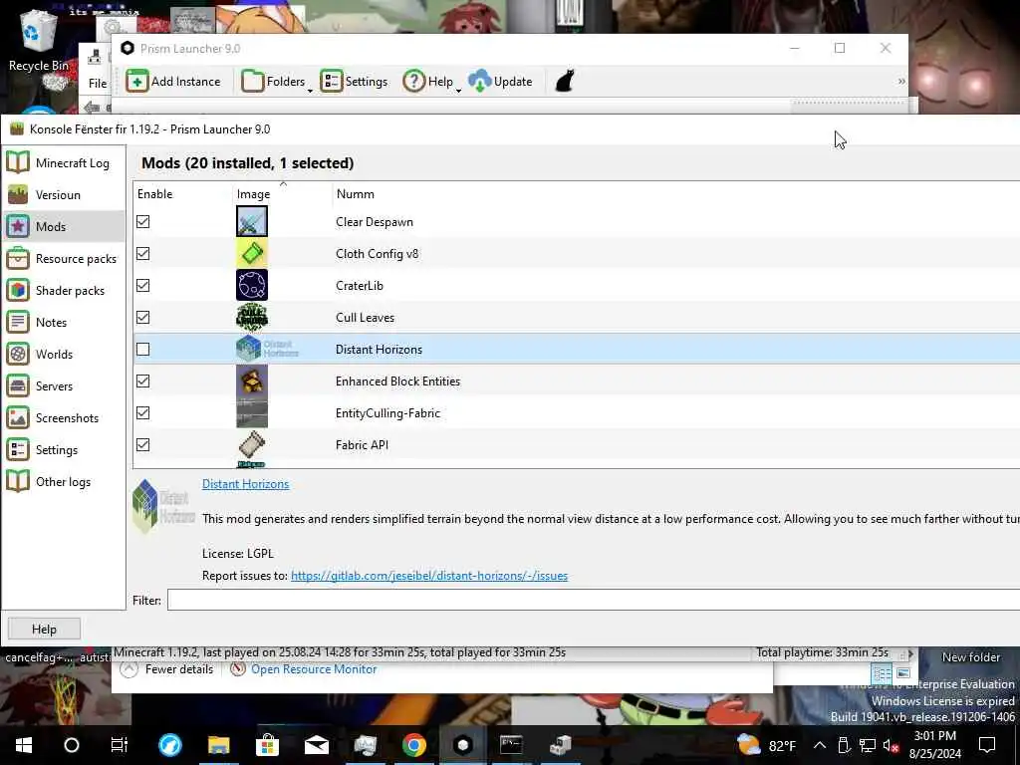Open Shader packs page

63,291
